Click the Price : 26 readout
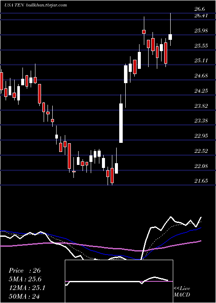The height and width of the screenshot is (303, 216). point(25,271)
